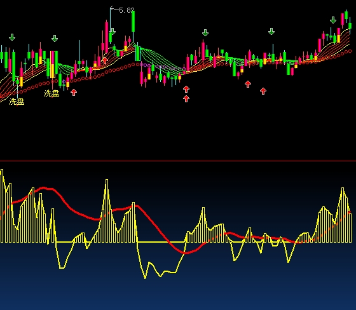Select the green down arrow beside 5.82 marker

(113, 31)
